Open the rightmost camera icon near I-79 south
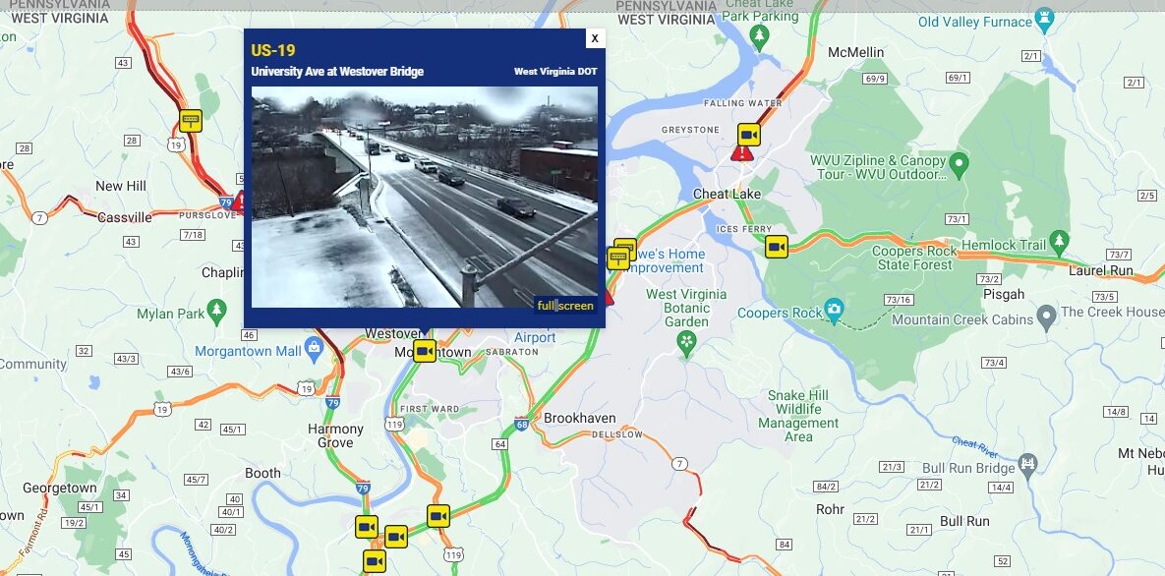 pos(437,516)
